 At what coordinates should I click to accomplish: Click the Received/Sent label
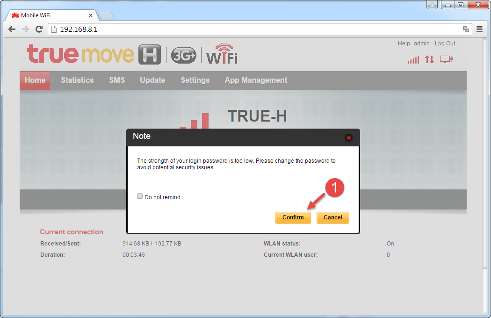[x=60, y=244]
